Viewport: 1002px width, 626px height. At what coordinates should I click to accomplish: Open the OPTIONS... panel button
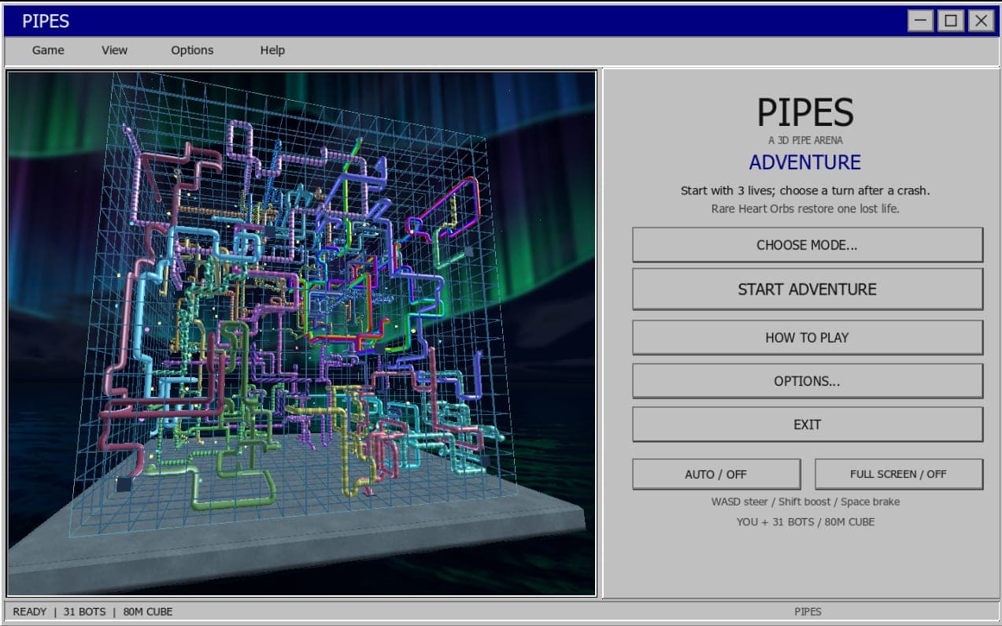point(808,381)
